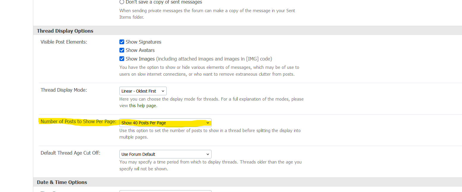Uncheck the Show Signatures checkbox

pos(122,42)
